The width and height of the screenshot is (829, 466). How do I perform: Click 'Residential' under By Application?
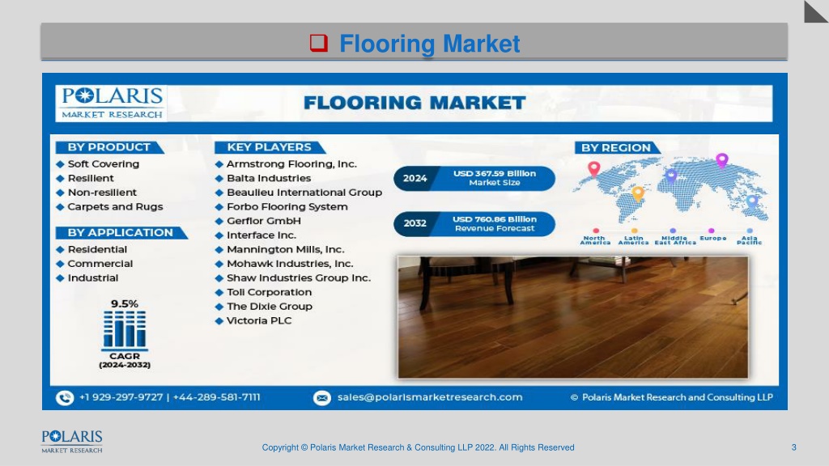(97, 249)
